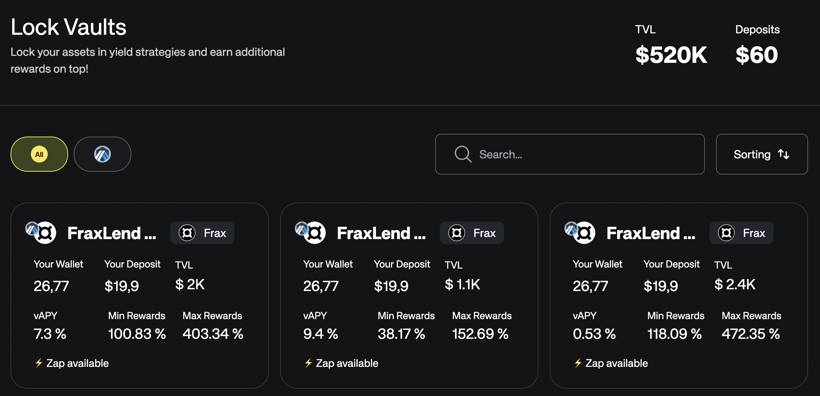Open the vault with $ 2K TVL
820x396 pixels.
pyautogui.click(x=190, y=284)
